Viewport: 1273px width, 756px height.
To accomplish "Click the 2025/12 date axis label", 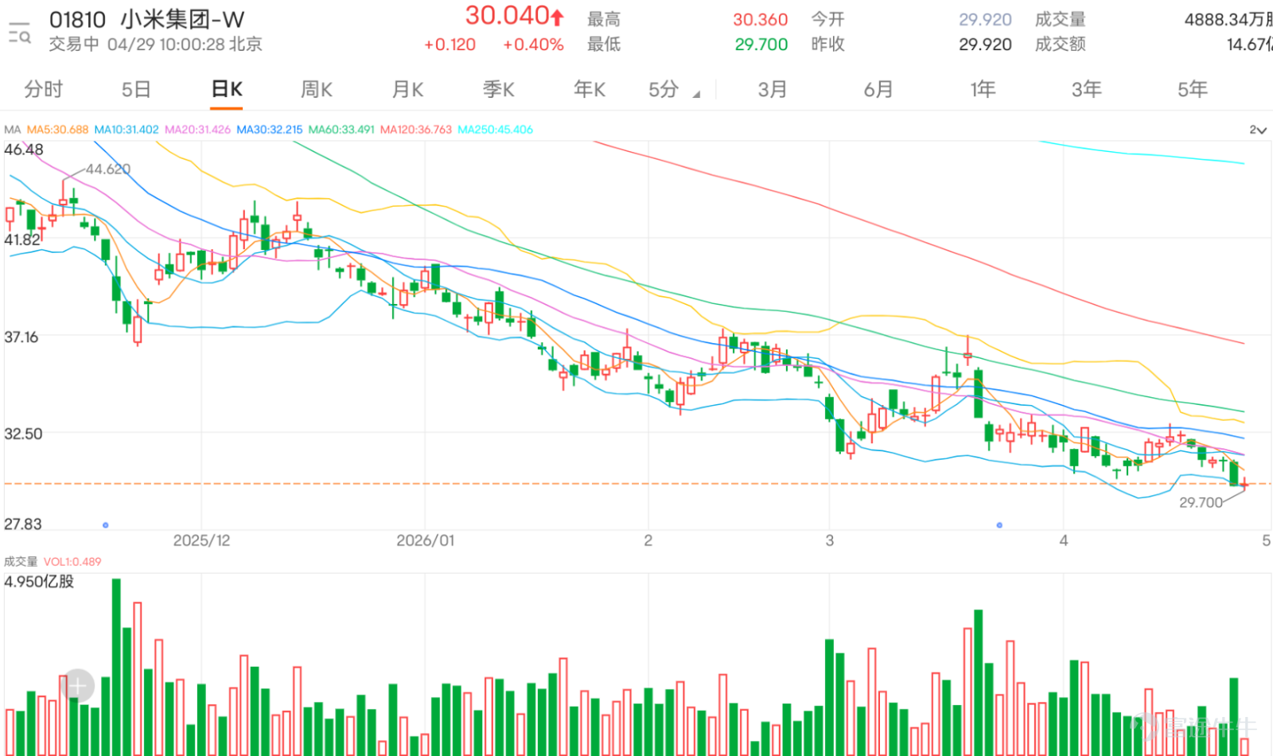I will 202,540.
